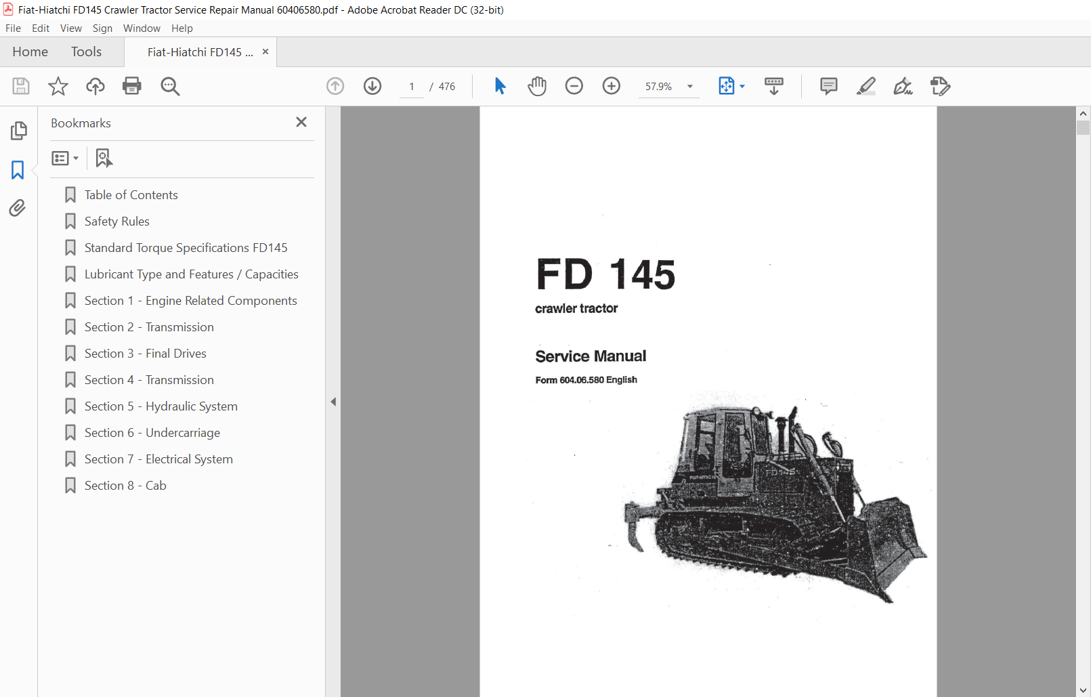Click the vertical scrollbar down arrow
This screenshot has height=697, width=1091.
coord(1083,690)
